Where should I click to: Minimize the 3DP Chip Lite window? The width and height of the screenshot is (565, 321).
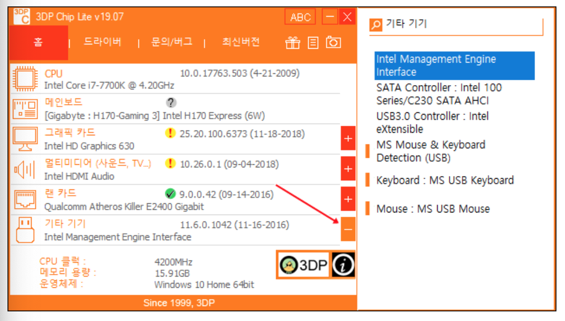(330, 17)
